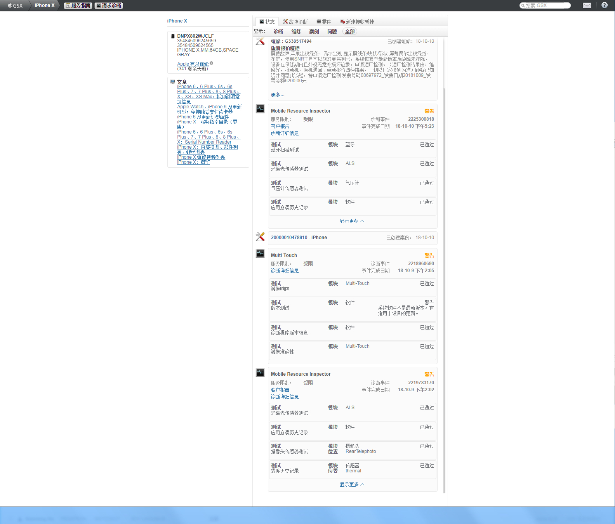
Task: Filter the list by 维修
Action: tap(296, 32)
